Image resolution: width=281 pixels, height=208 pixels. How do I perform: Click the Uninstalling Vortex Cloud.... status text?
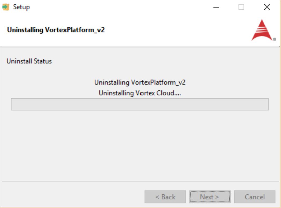[140, 93]
